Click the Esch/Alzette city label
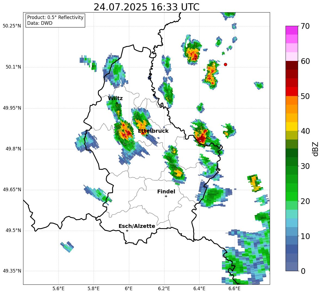 [137, 226]
